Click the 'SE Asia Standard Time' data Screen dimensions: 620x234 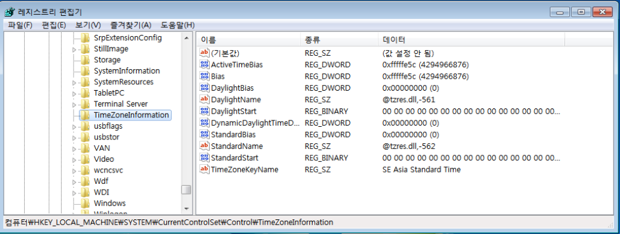click(x=422, y=170)
